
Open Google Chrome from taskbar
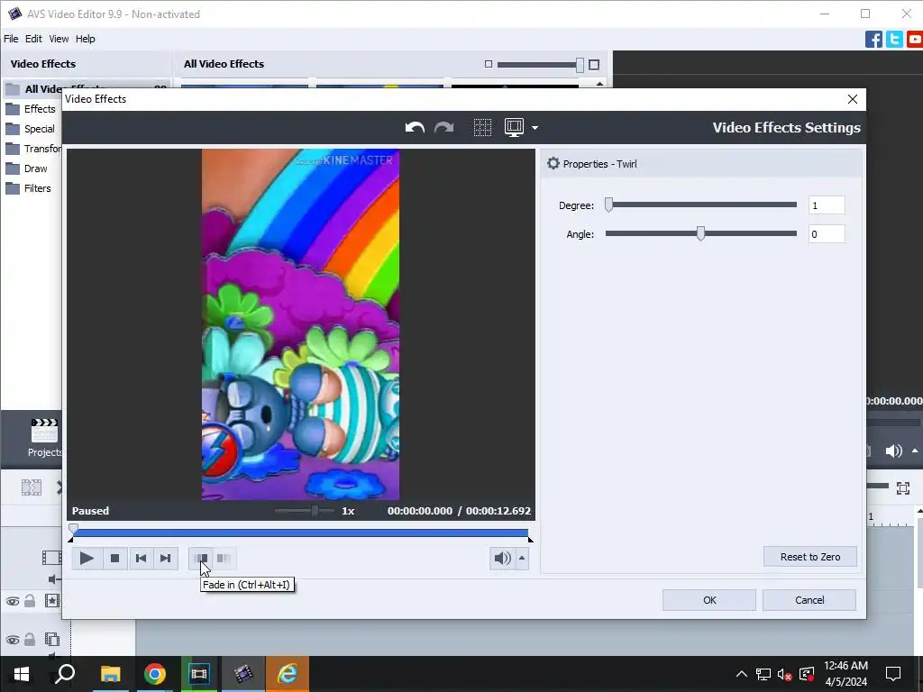[x=155, y=674]
